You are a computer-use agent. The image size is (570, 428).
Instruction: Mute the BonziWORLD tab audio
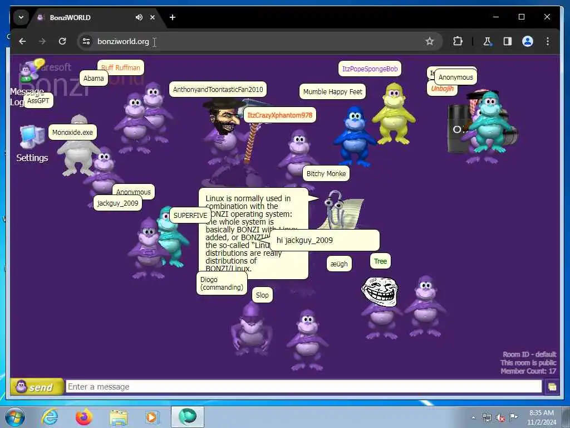click(x=139, y=17)
